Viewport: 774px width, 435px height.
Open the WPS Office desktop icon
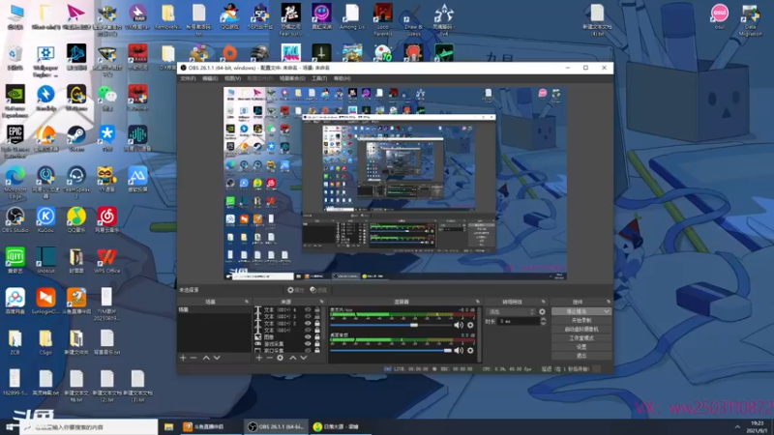pyautogui.click(x=106, y=260)
